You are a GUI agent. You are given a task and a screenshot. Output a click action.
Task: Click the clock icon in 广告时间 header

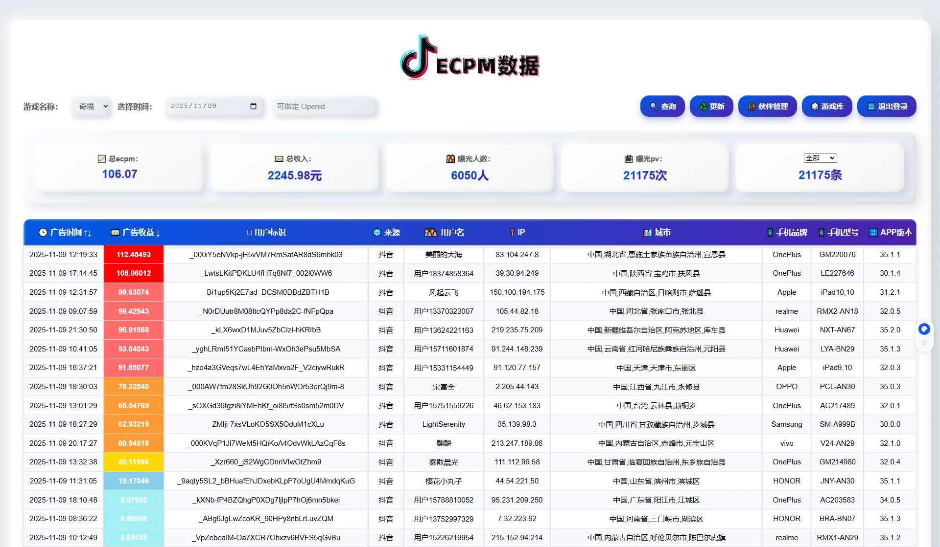point(43,233)
